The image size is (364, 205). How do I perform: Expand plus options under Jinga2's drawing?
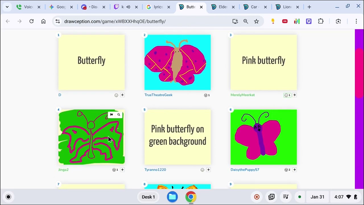tap(122, 170)
